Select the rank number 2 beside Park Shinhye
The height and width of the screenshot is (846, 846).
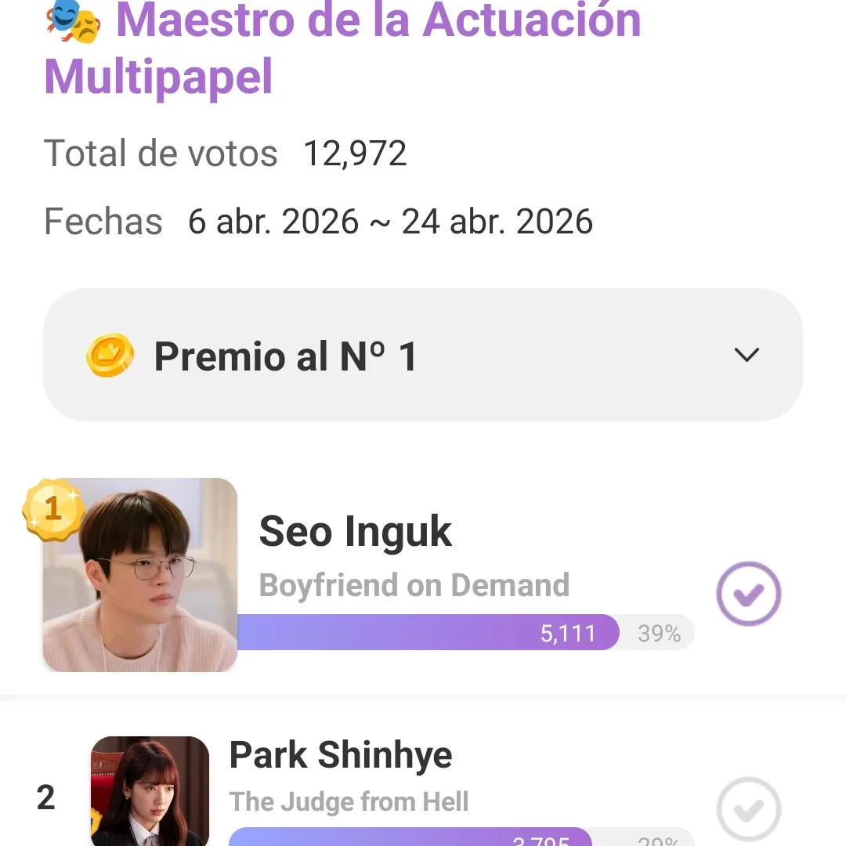click(45, 797)
